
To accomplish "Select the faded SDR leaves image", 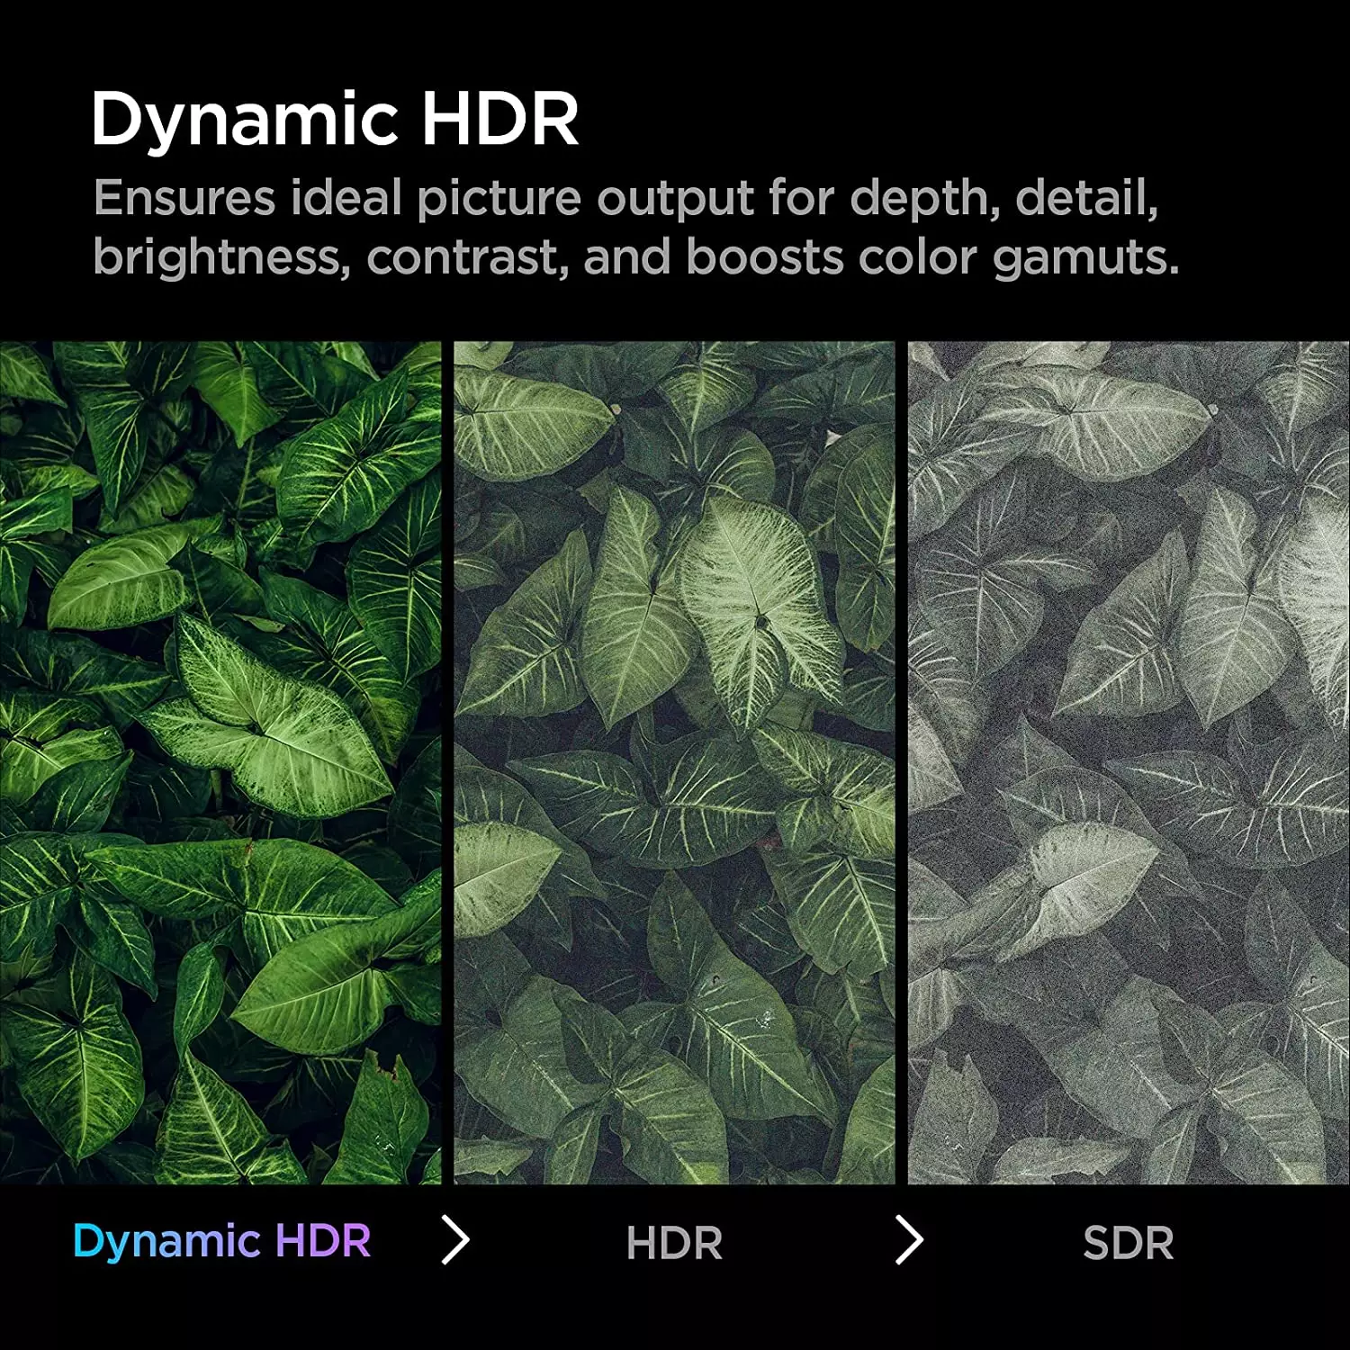I will [x=1129, y=762].
